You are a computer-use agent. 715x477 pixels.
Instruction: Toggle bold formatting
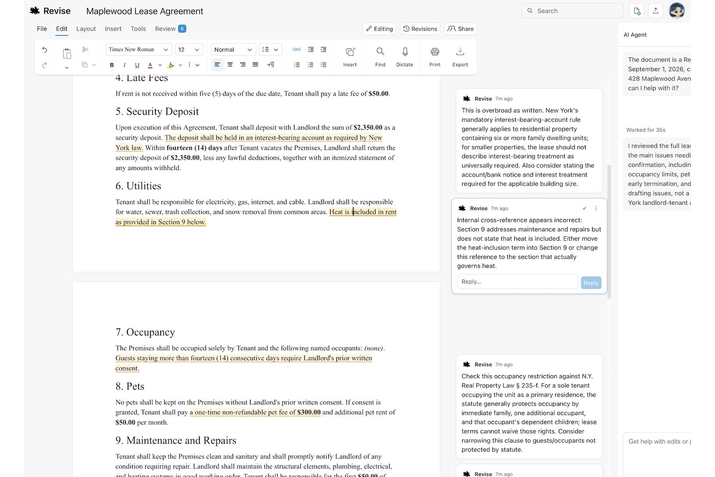coord(112,65)
